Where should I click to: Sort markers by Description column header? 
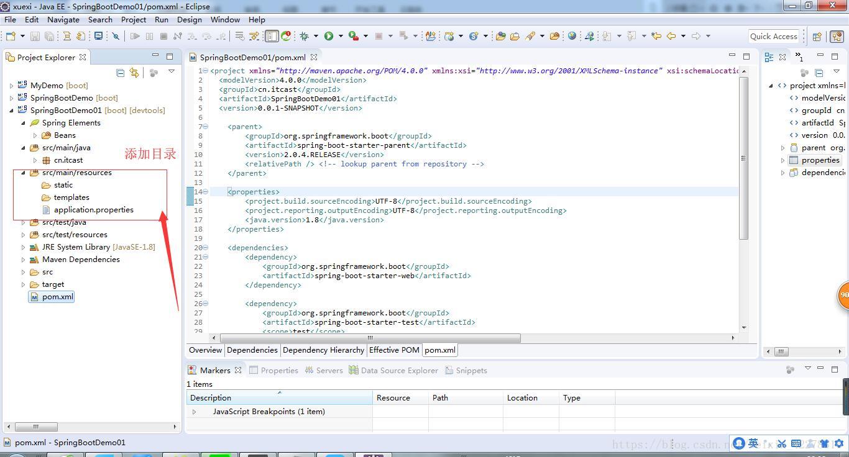[279, 397]
